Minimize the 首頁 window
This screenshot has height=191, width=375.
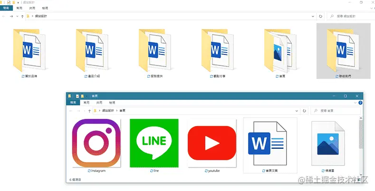coord(334,96)
